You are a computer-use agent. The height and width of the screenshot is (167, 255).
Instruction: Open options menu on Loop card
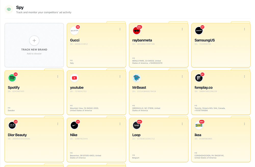182,124
